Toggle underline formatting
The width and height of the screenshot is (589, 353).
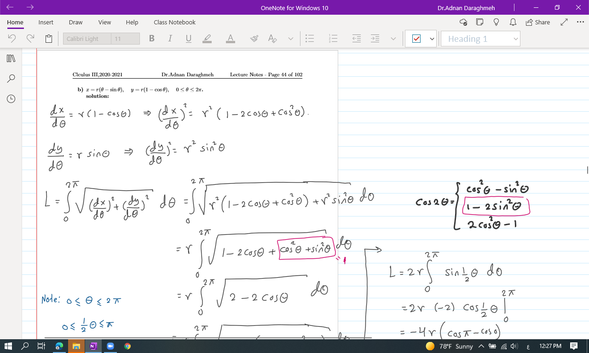[188, 39]
